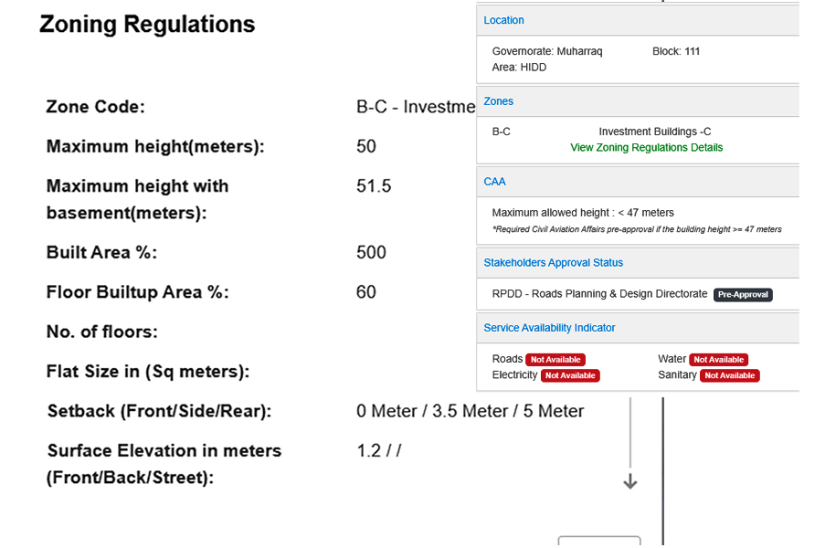The image size is (825, 548).
Task: Click the downward arrow icon
Action: coord(630,481)
